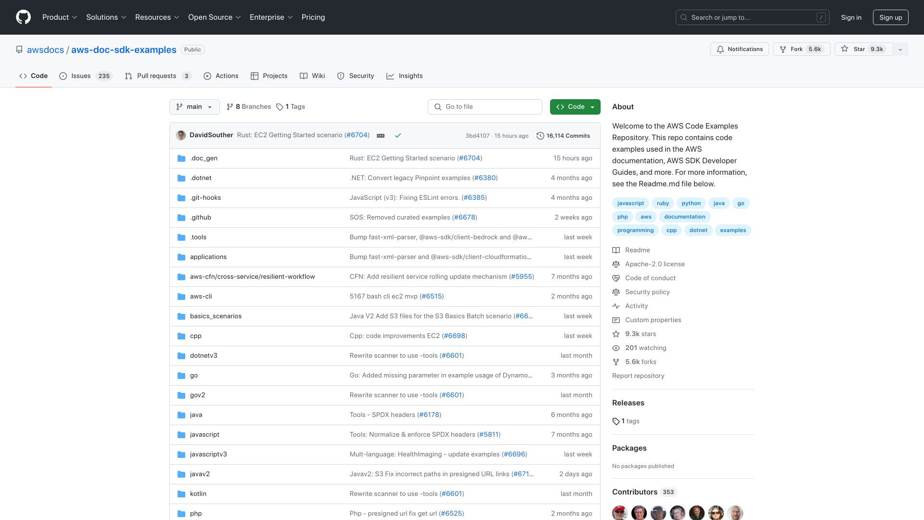Screen dimensions: 924x520
Task: Click the cpp folder icon
Action: point(181,336)
